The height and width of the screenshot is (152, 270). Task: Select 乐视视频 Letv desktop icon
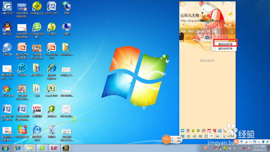(37, 111)
